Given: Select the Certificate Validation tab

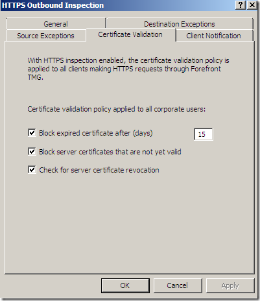Looking at the screenshot, I should (x=130, y=34).
